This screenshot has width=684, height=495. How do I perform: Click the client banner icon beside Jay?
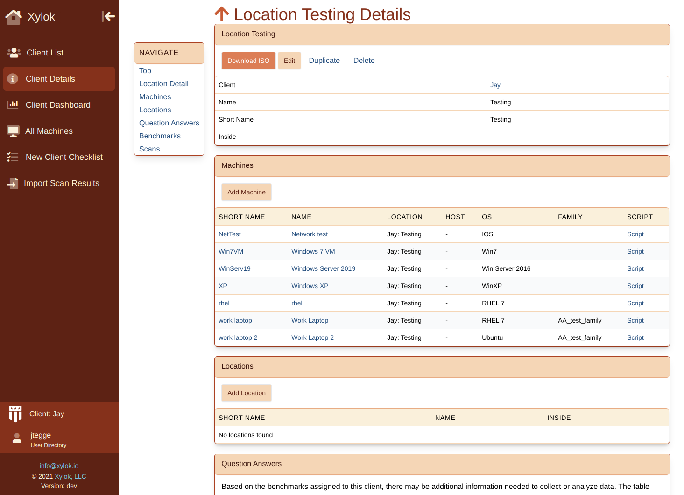click(15, 414)
